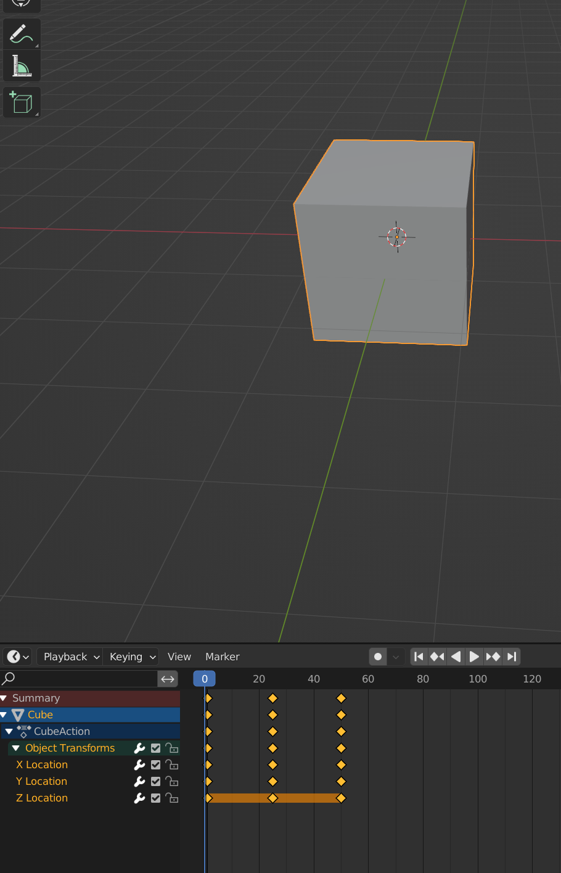Select Summary keyframe at frame 50
Image resolution: width=561 pixels, height=873 pixels.
[341, 698]
